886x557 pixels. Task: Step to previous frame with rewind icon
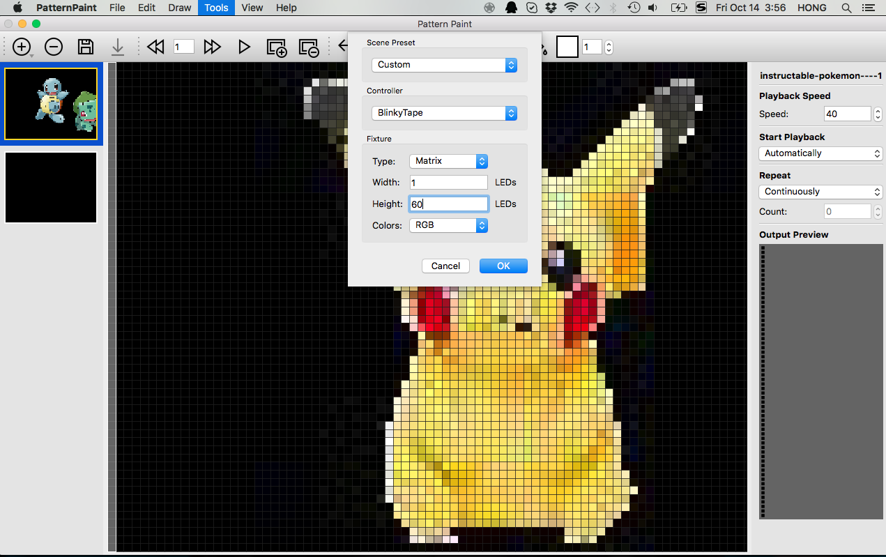click(x=155, y=47)
